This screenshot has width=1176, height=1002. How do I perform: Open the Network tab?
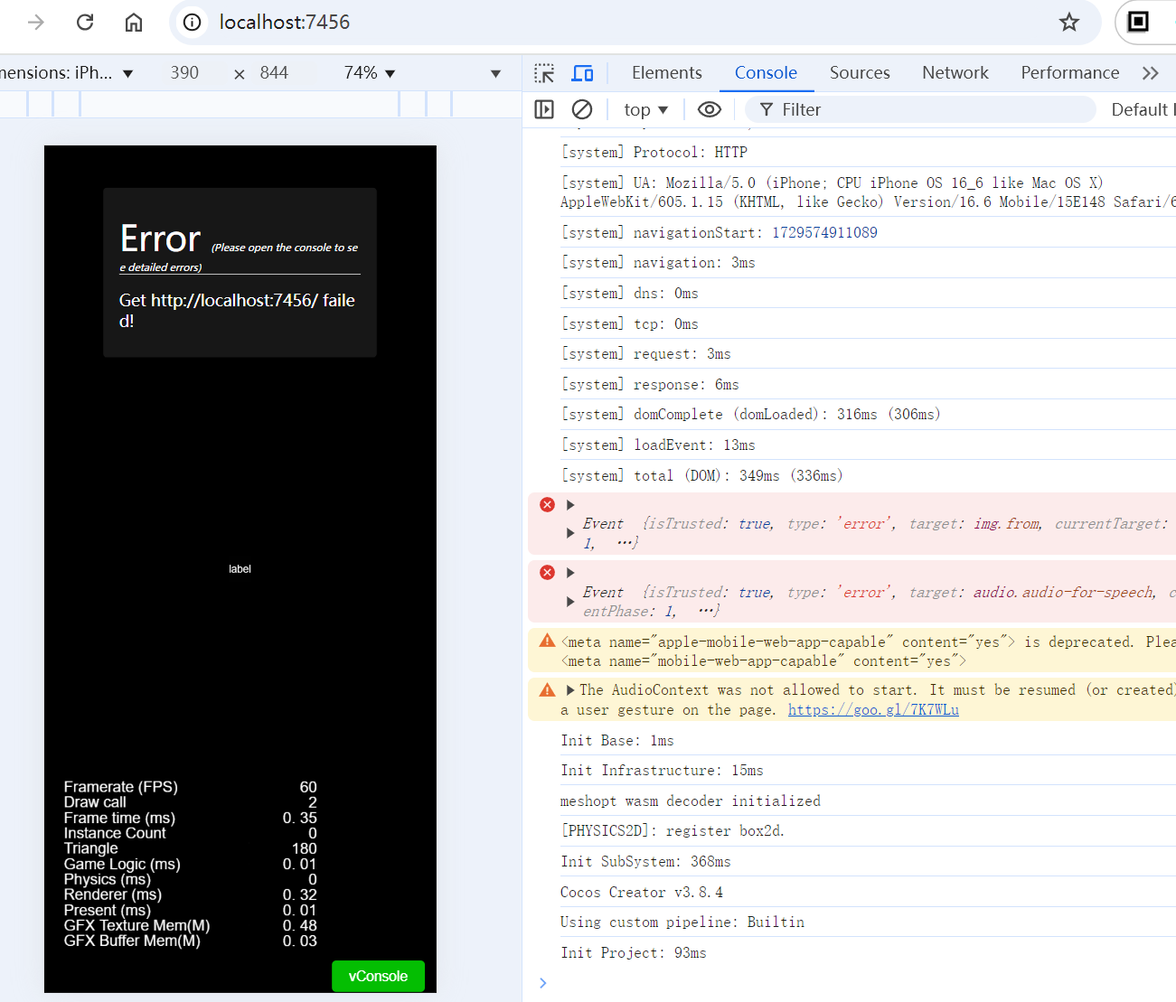(x=955, y=73)
